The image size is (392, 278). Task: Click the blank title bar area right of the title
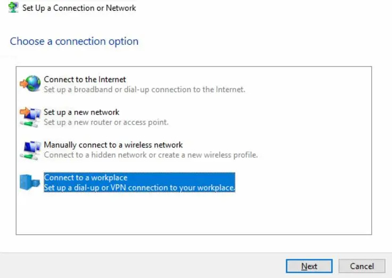[x=266, y=8]
